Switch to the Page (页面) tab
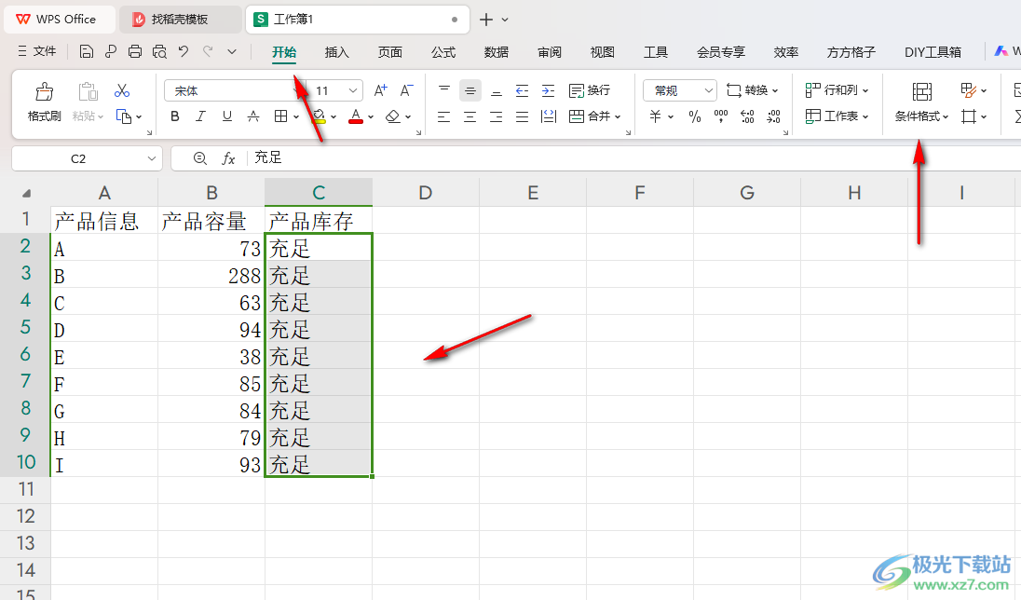 pos(390,52)
